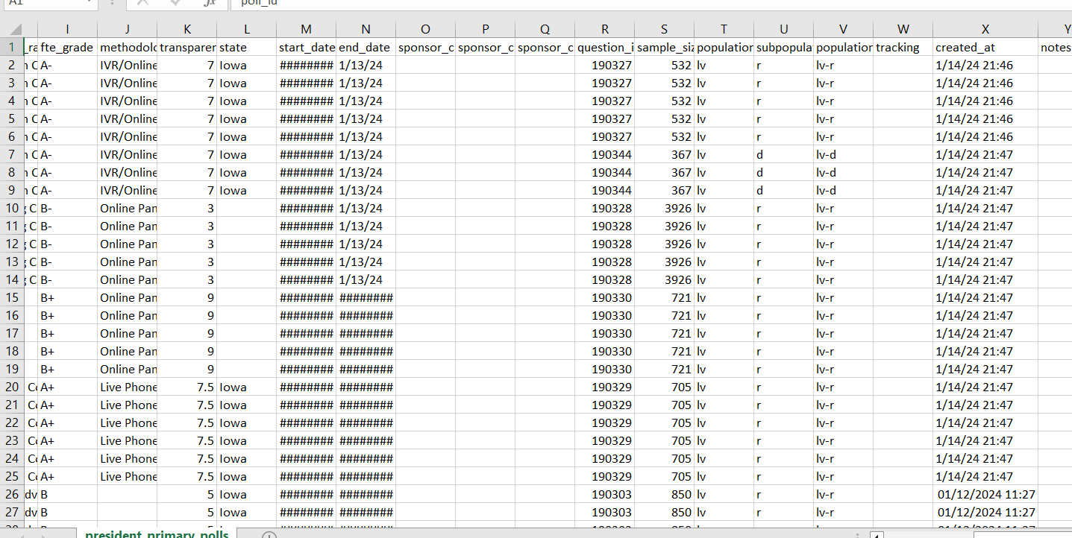Select column P header
The image size is (1072, 538).
(x=485, y=29)
